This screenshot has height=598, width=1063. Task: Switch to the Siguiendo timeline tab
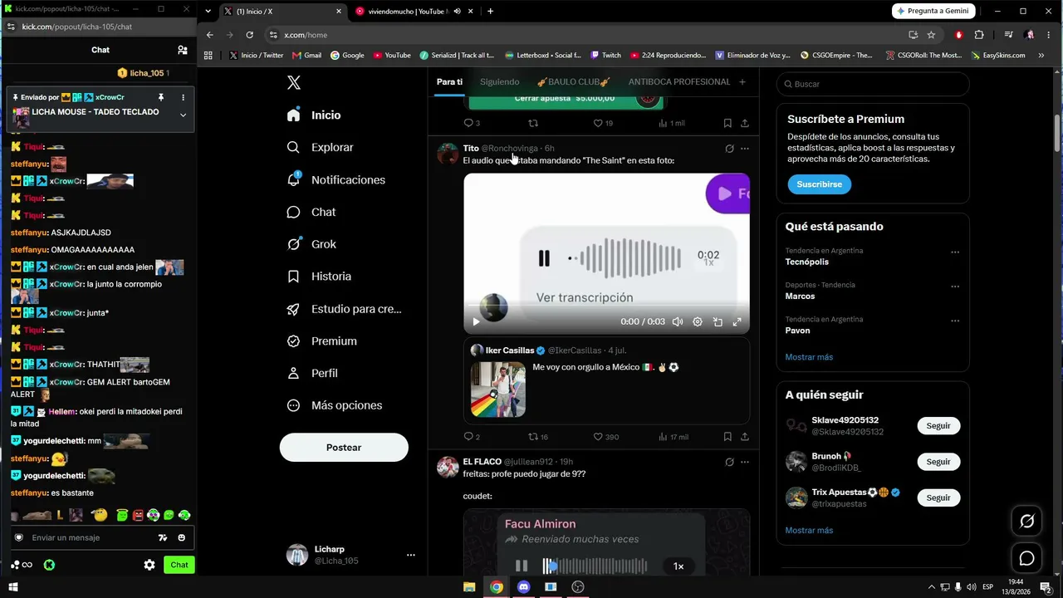[499, 81]
